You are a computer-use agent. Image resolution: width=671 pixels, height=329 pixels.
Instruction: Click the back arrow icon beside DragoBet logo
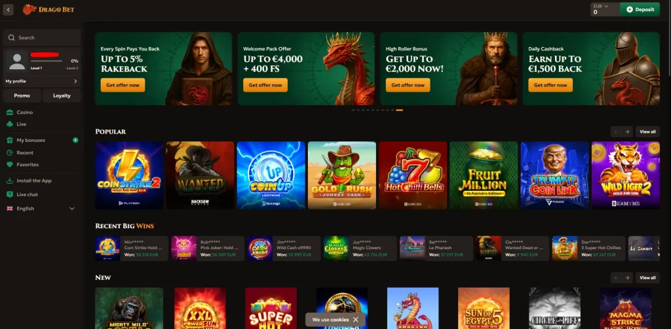tap(8, 9)
